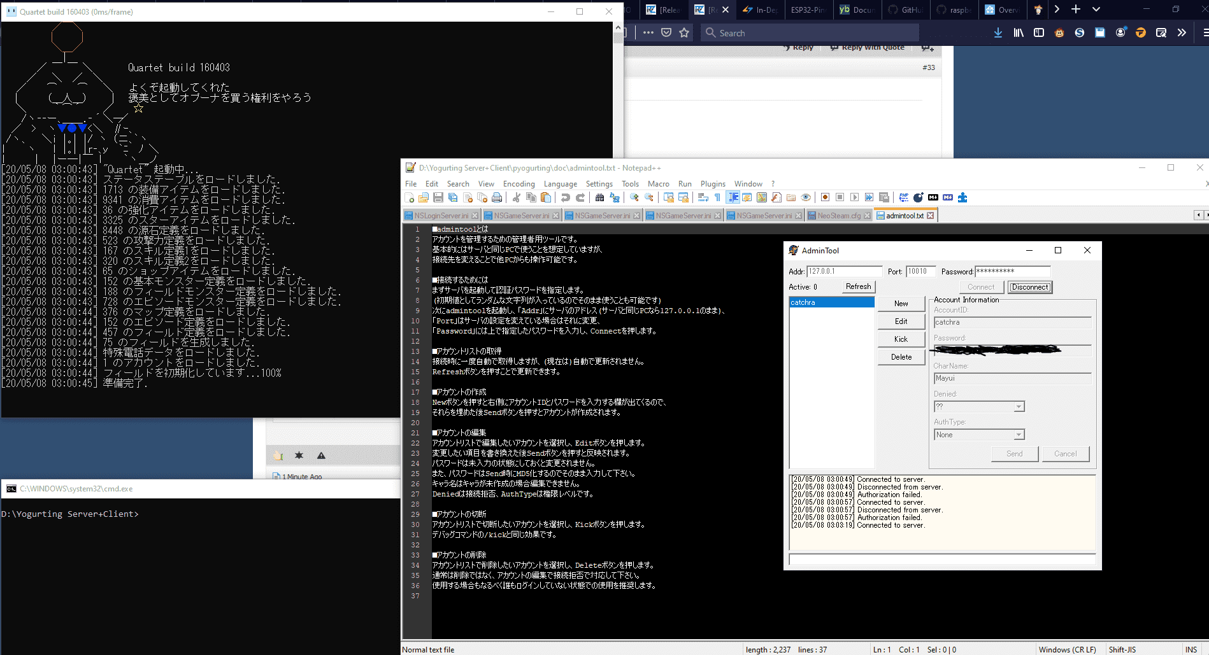Click the Zoom Out magnifier icon
Screen dimensions: 1209x655
[x=649, y=197]
